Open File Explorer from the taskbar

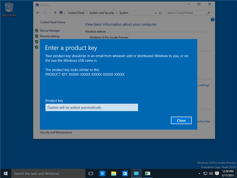113,173
